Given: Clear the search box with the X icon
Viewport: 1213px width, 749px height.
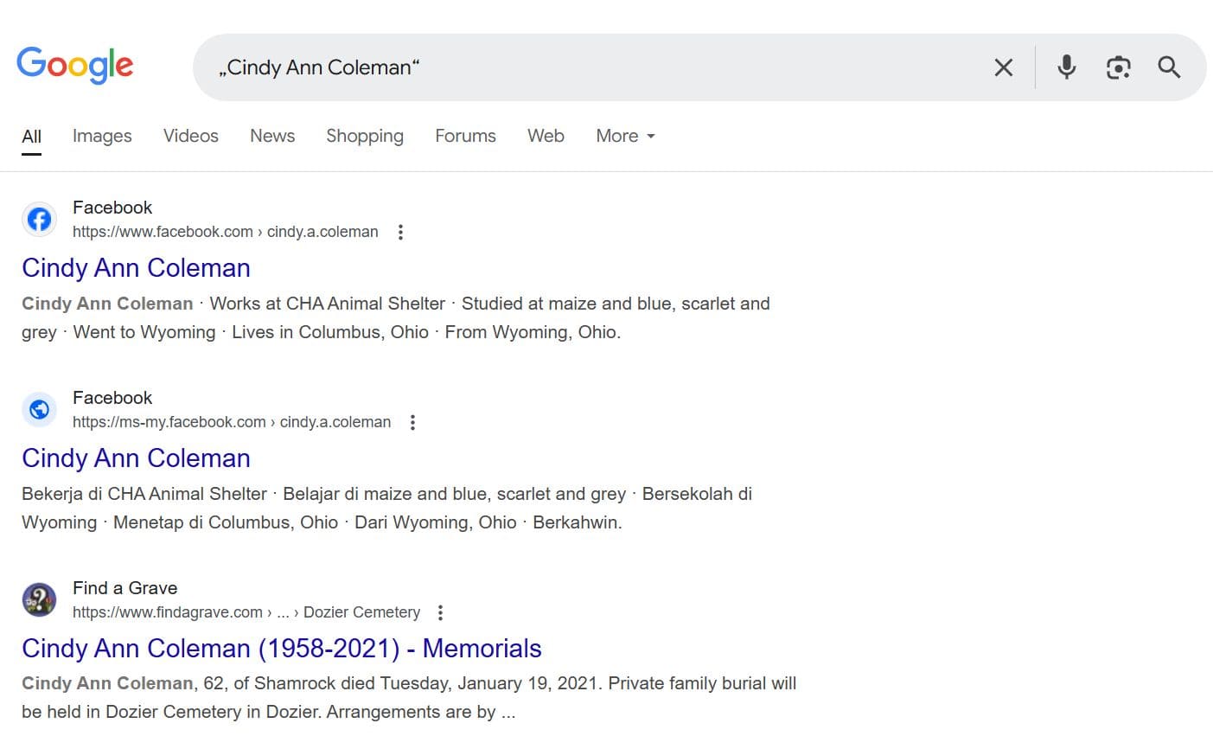Looking at the screenshot, I should (1004, 67).
